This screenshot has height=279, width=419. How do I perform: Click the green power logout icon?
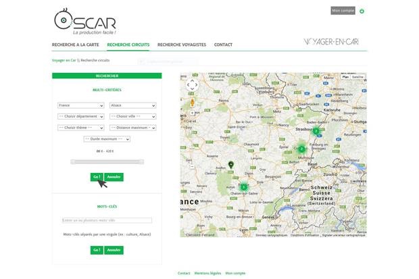click(x=362, y=11)
